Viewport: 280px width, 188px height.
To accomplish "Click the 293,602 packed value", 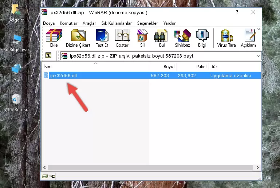I will 187,75.
